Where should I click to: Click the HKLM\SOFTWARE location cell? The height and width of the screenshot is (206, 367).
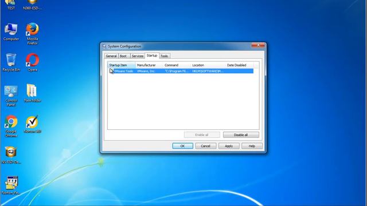[208, 71]
